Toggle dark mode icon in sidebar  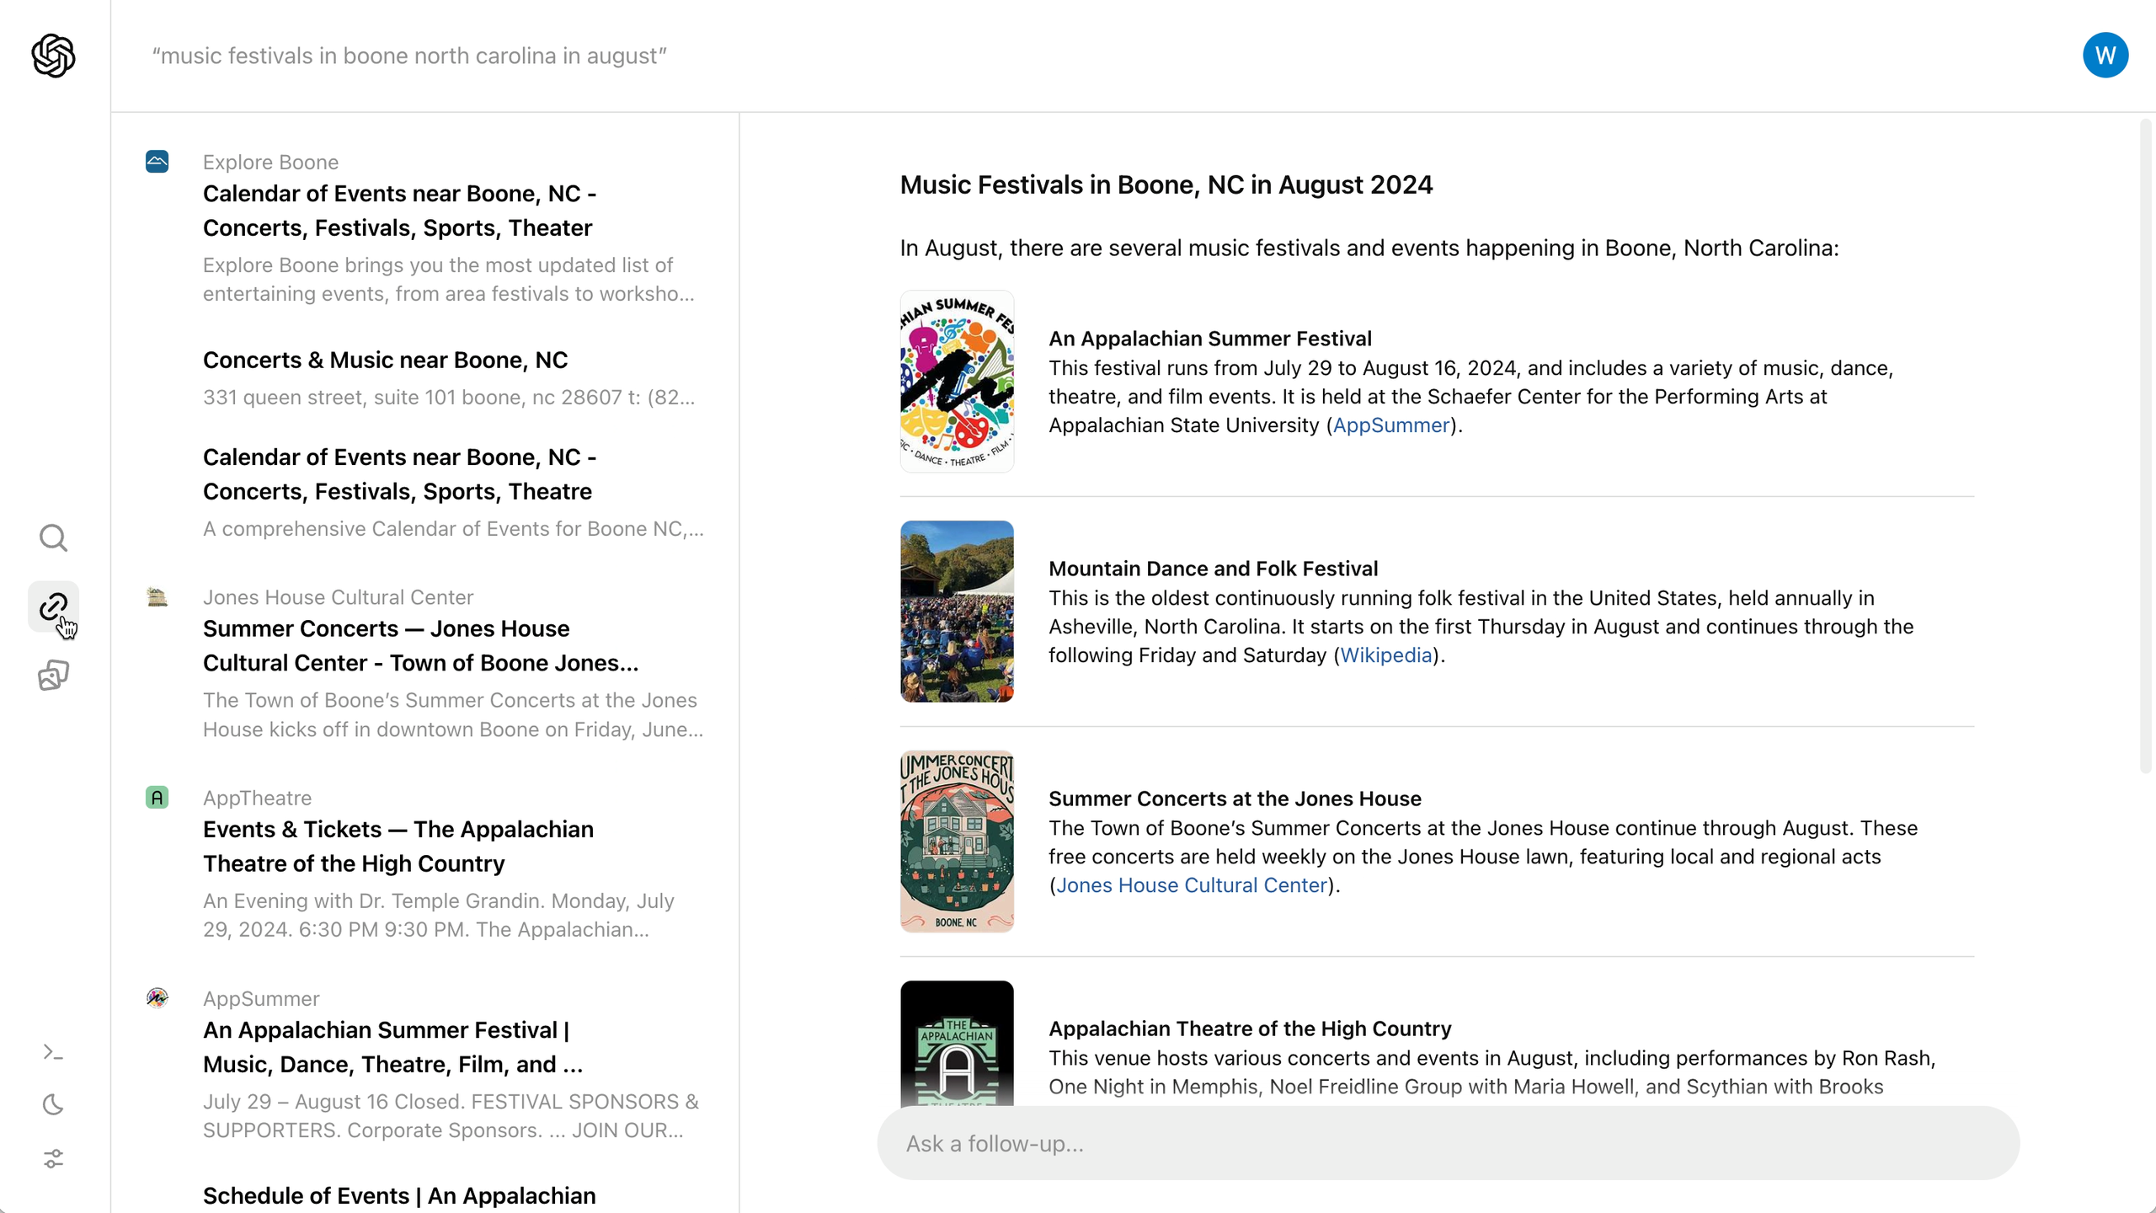tap(53, 1105)
